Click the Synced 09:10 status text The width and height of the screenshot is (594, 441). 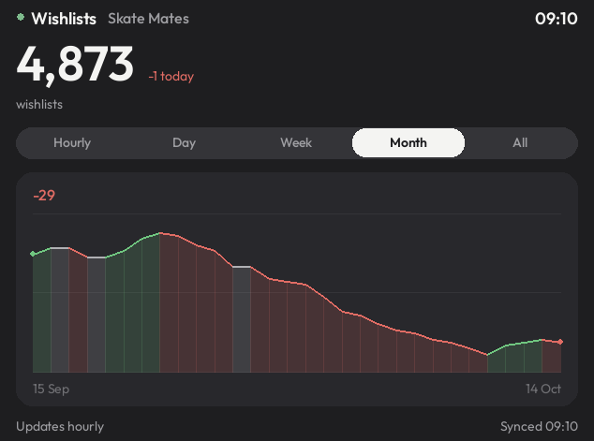click(539, 427)
